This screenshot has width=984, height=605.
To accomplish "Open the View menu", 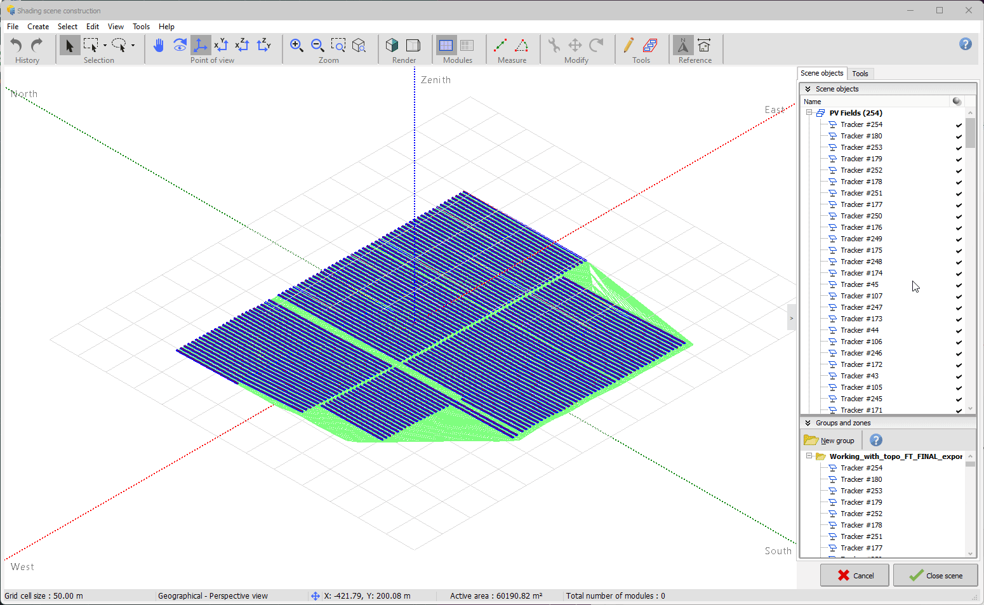I will point(116,27).
